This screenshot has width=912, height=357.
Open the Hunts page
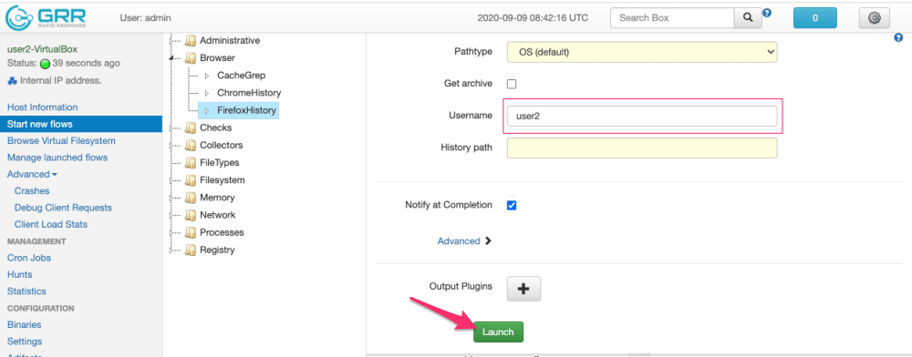[20, 274]
